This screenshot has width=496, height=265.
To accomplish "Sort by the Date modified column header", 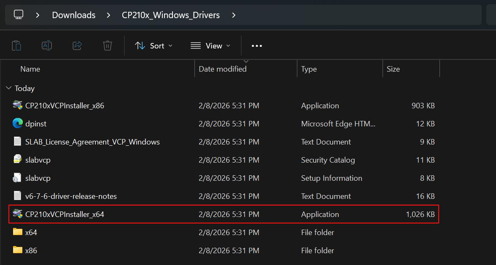I will pos(223,69).
